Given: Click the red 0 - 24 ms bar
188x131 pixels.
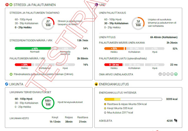Looking at the screenshot, I should pyautogui.click(x=113, y=65).
